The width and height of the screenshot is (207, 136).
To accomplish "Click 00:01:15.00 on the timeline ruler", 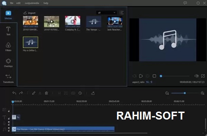I will click(49, 101).
